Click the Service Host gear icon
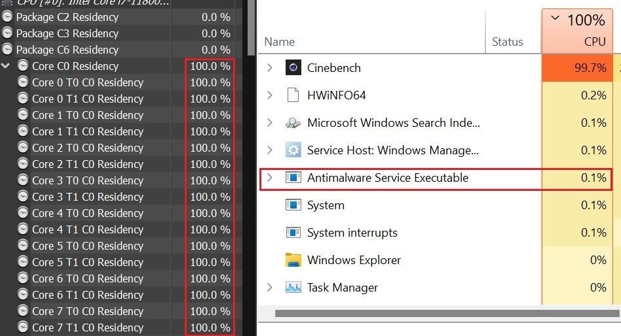 pyautogui.click(x=293, y=150)
